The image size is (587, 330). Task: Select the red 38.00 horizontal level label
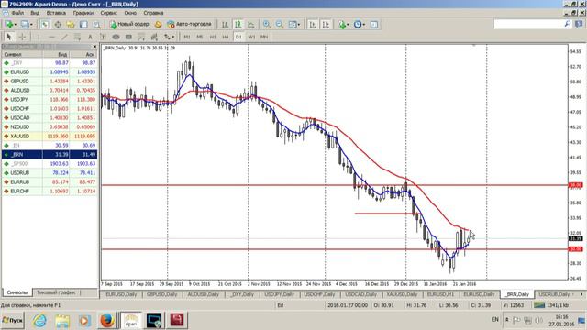[575, 185]
